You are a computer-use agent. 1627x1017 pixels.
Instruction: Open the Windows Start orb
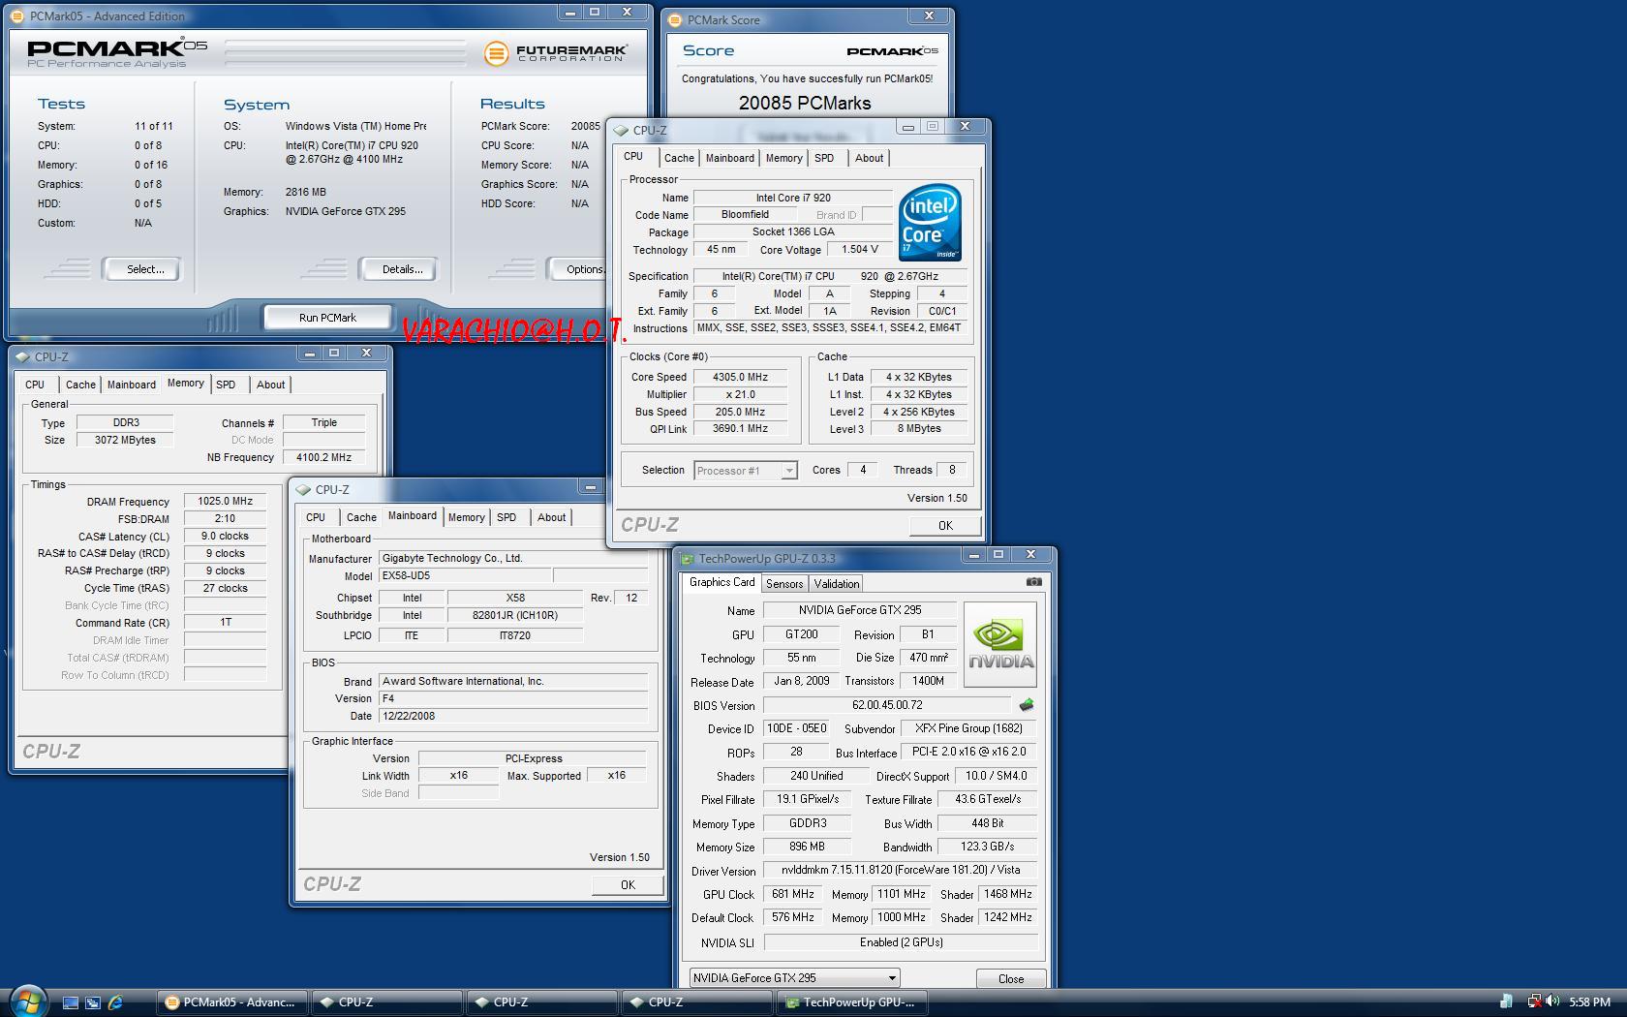[28, 1002]
